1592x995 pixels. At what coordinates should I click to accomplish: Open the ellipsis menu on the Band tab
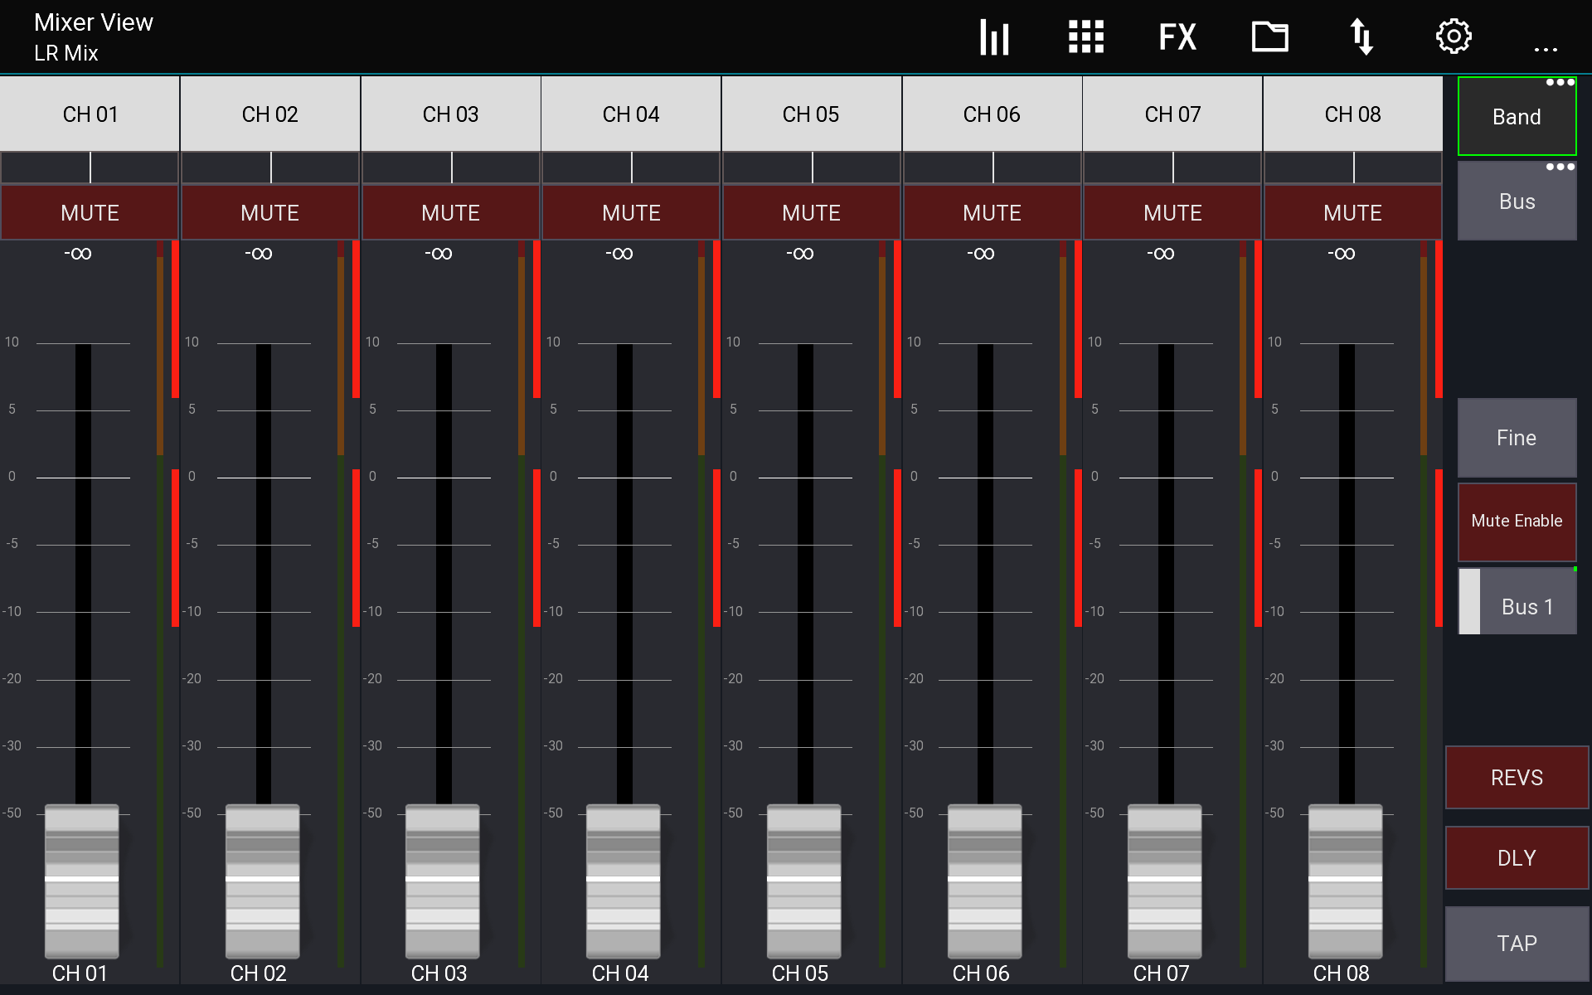(x=1560, y=83)
